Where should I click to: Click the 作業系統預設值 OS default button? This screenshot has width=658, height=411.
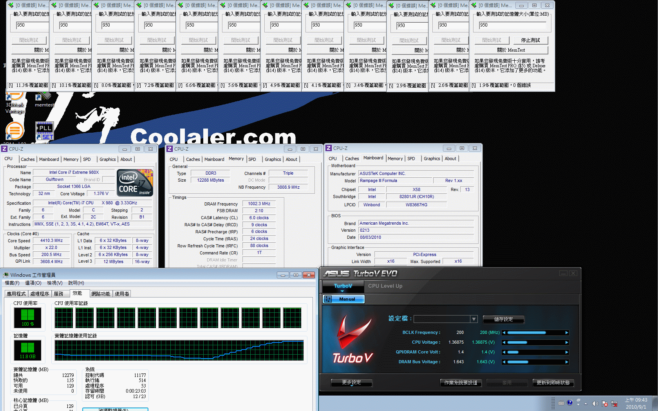461,383
